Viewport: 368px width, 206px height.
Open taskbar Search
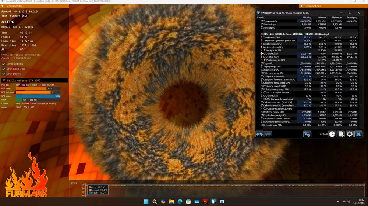click(155, 202)
